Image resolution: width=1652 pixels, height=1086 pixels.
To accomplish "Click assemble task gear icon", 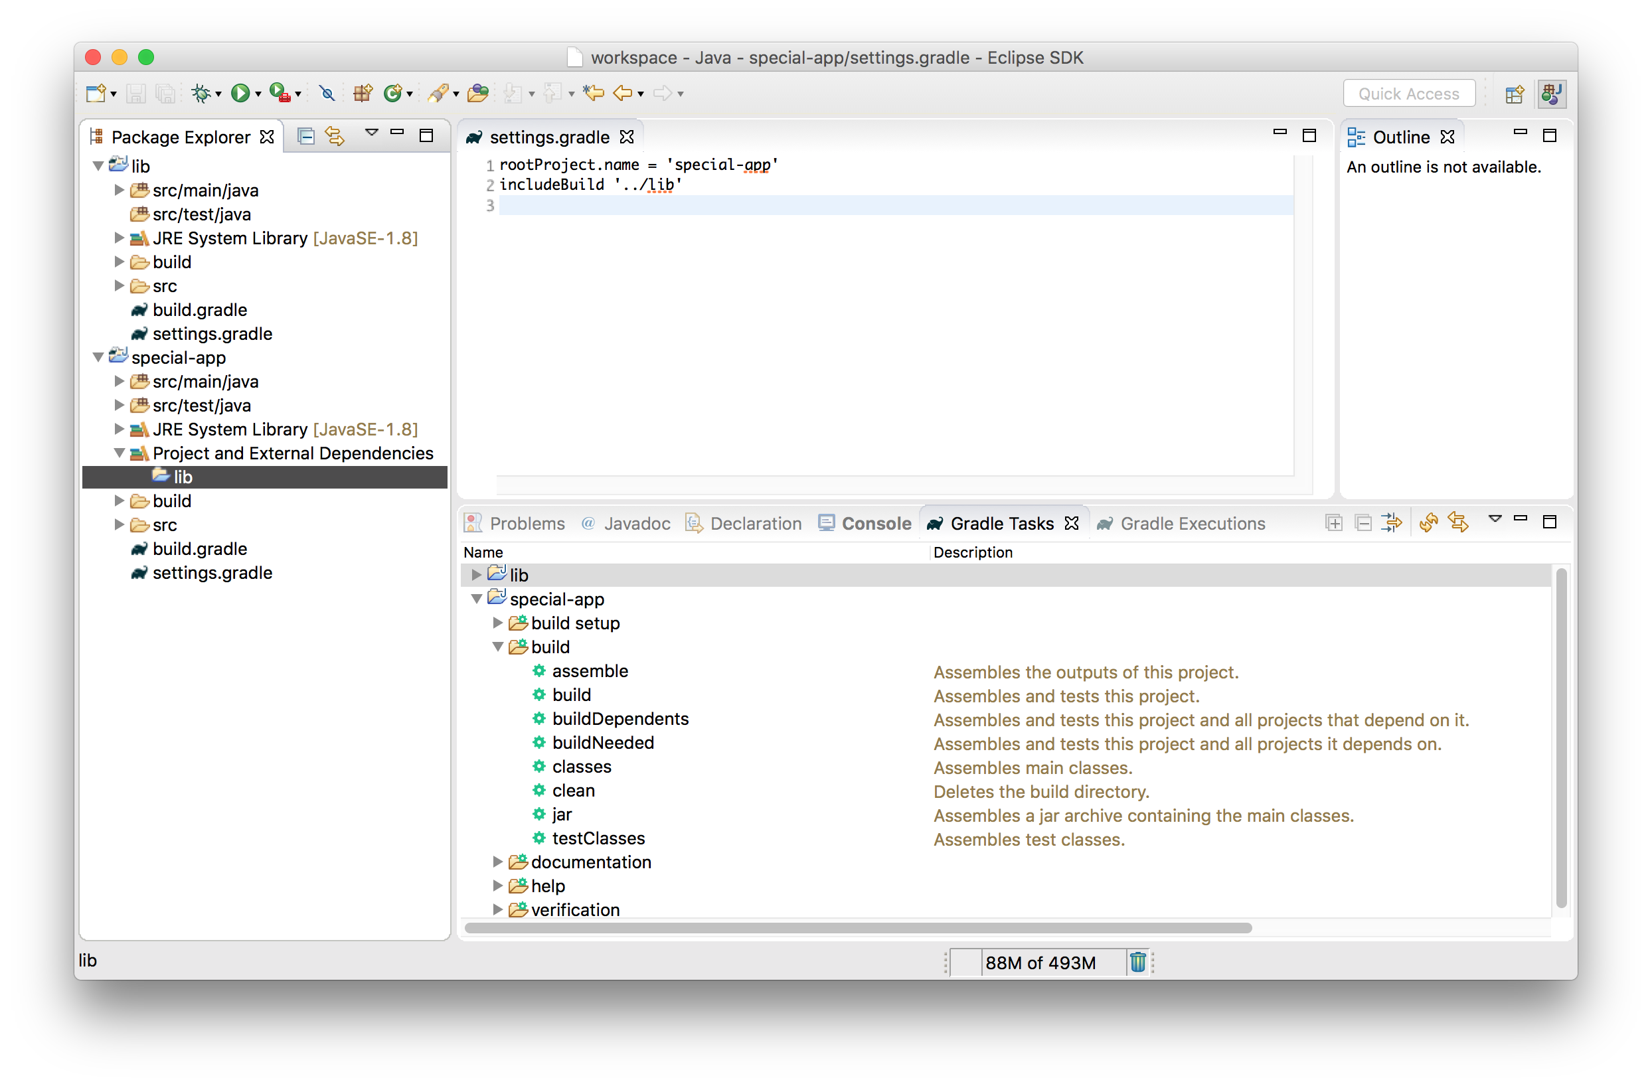I will [539, 671].
